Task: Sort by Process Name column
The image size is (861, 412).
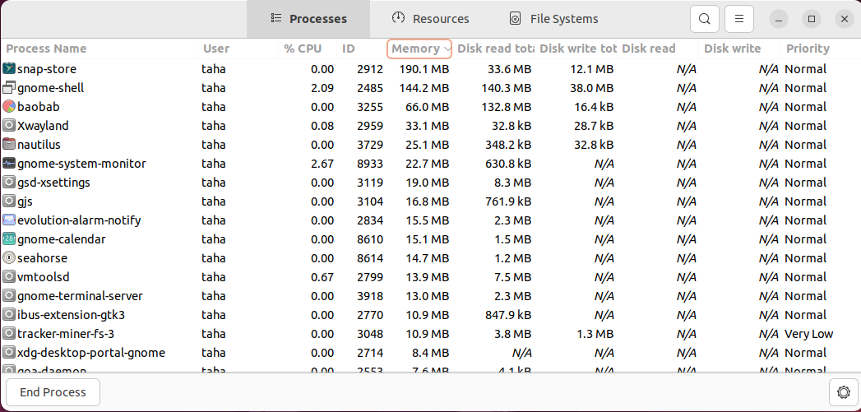Action: click(x=100, y=49)
